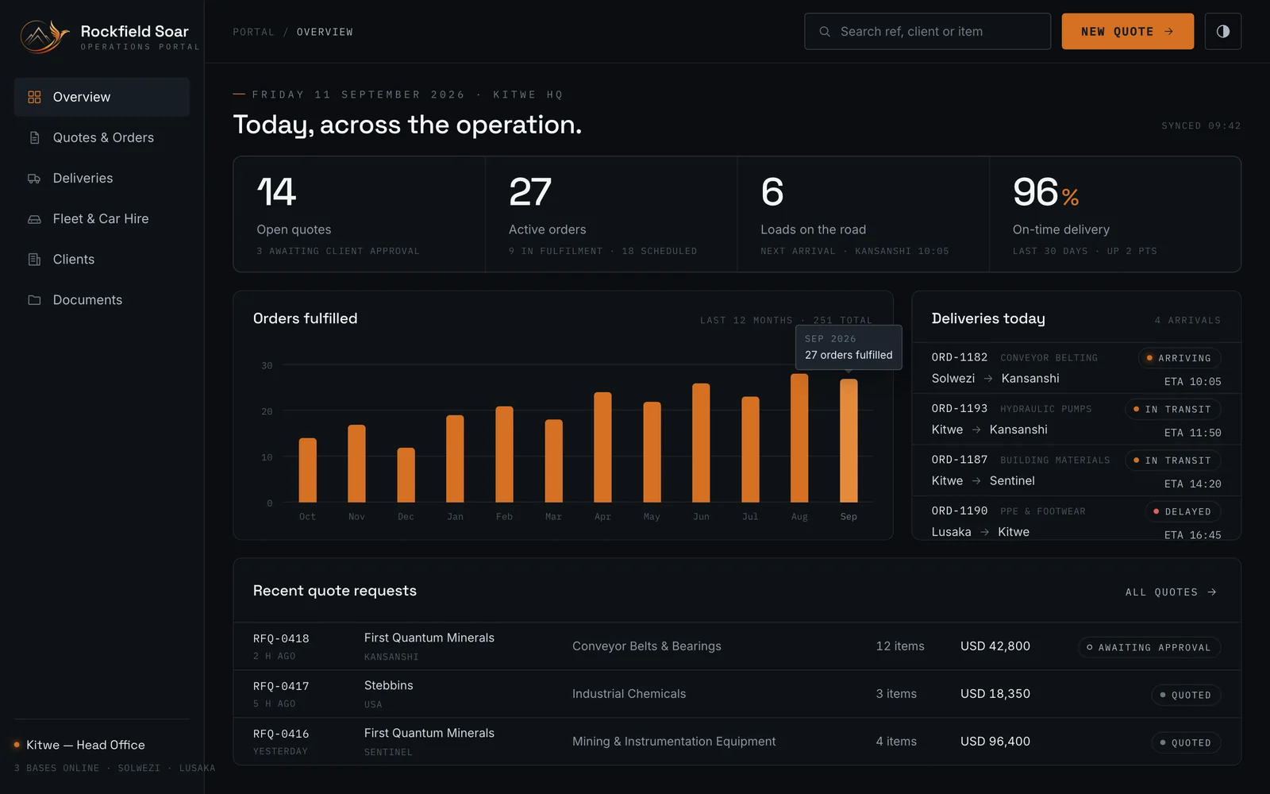Open the Open quotes stat card
The height and width of the screenshot is (794, 1270).
(x=360, y=214)
